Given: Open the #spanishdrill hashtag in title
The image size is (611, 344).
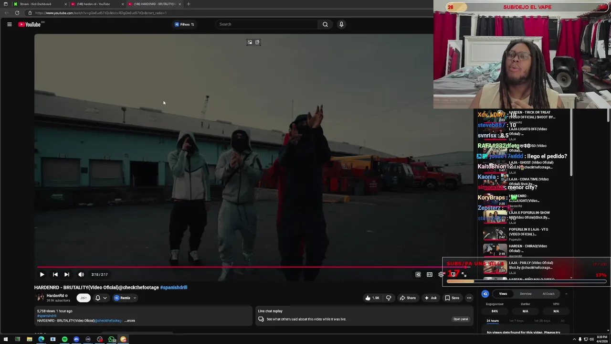Looking at the screenshot, I should click(x=174, y=288).
